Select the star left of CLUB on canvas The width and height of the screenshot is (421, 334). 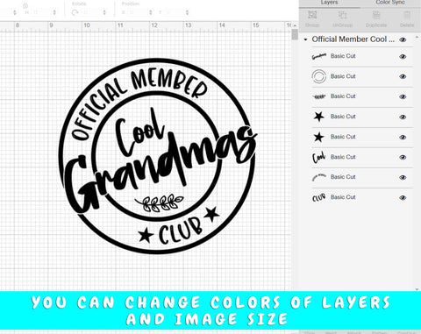[146, 236]
